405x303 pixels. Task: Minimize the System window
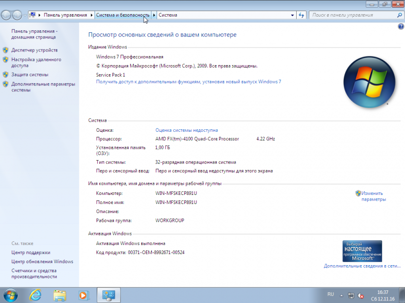coord(372,4)
